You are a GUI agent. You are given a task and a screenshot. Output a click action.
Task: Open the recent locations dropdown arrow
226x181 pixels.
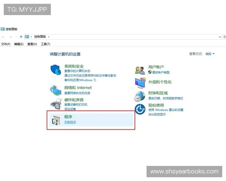(x=16, y=37)
